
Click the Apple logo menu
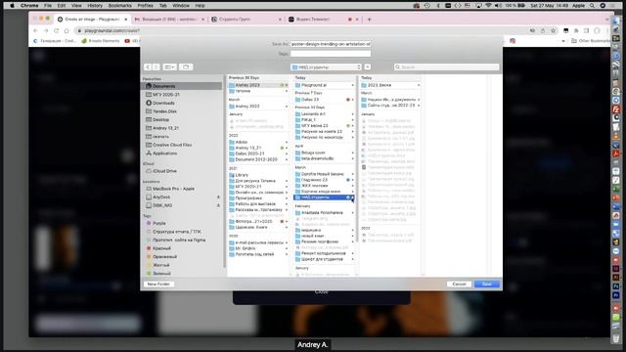click(x=12, y=6)
